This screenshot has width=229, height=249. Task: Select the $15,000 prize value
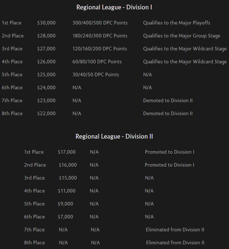[68, 178]
